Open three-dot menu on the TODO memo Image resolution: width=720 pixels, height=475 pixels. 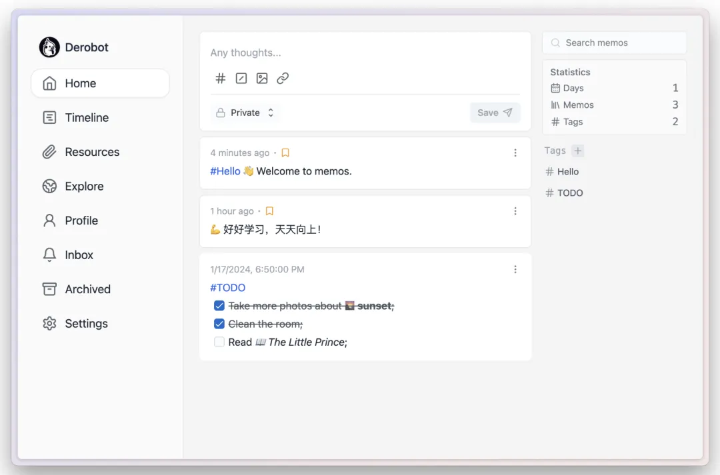[x=515, y=269]
